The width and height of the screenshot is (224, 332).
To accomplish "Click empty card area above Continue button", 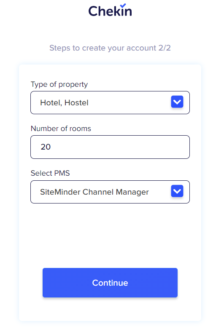I will (110, 235).
